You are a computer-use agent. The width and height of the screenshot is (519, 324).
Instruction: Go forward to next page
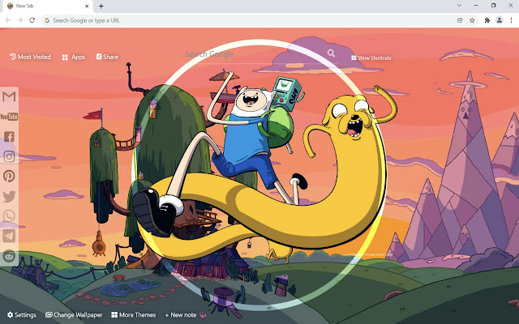coord(19,20)
